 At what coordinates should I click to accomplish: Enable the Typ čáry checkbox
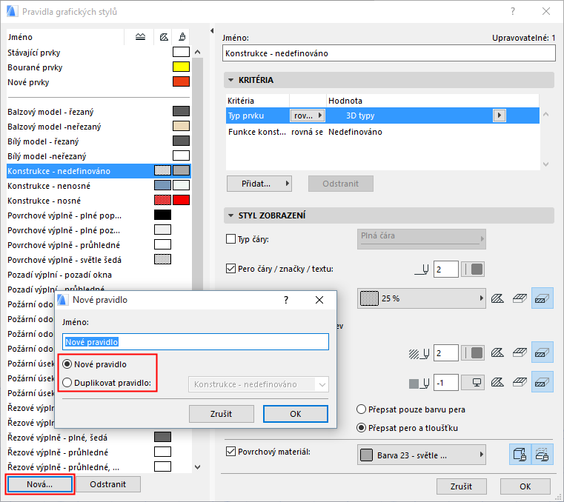(230, 239)
